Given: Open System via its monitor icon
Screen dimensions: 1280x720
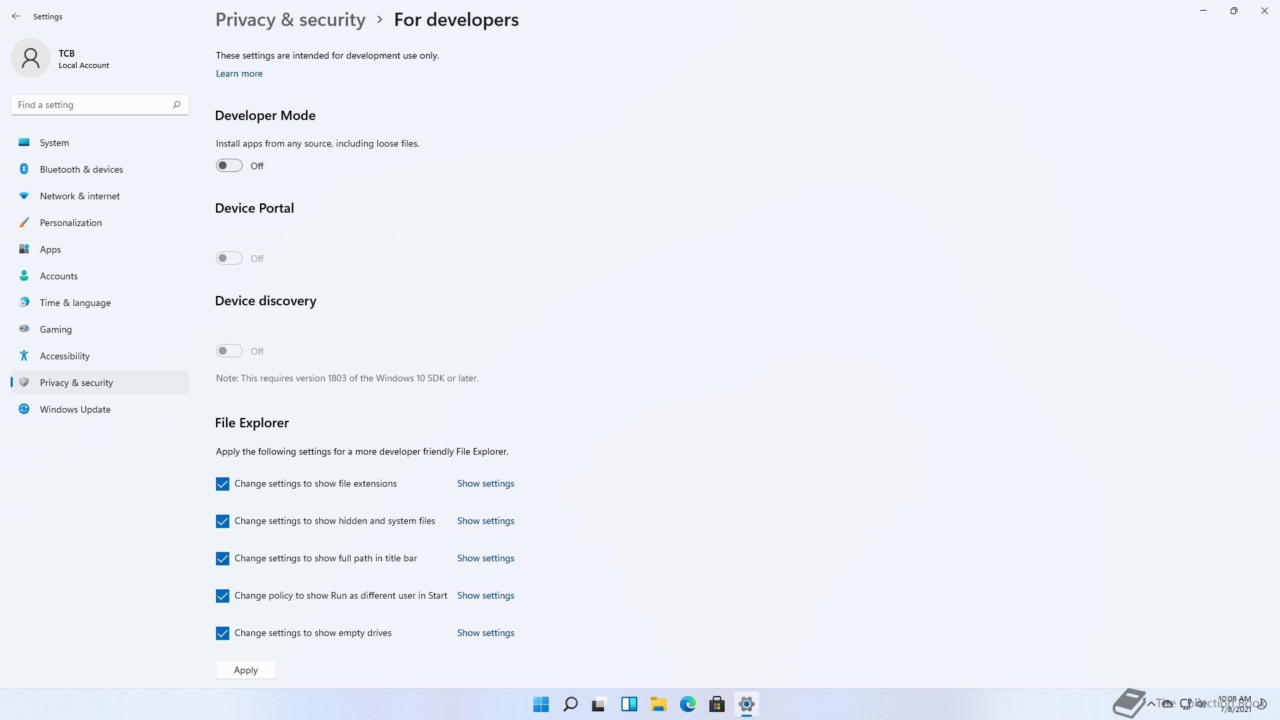Looking at the screenshot, I should [24, 143].
